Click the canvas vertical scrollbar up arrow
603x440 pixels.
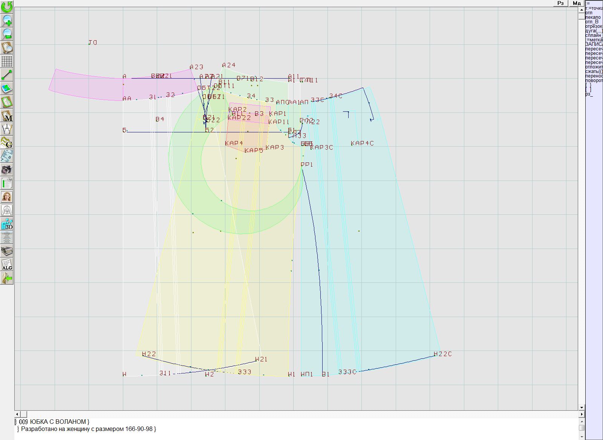click(x=582, y=9)
